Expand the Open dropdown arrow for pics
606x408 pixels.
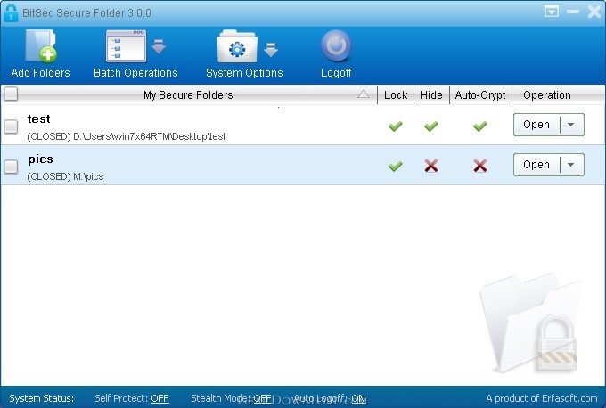point(571,165)
